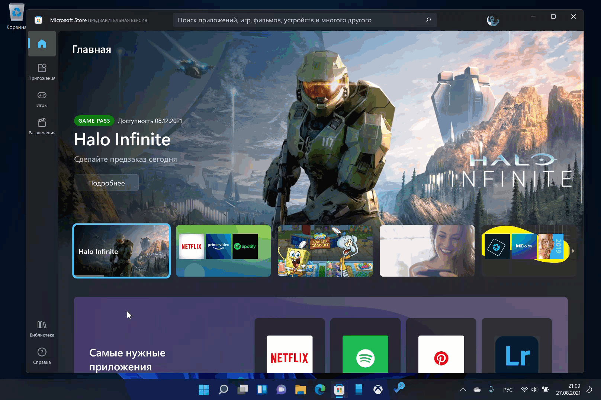Open the Xbox app on taskbar
Viewport: 601px width, 400px height.
point(378,390)
